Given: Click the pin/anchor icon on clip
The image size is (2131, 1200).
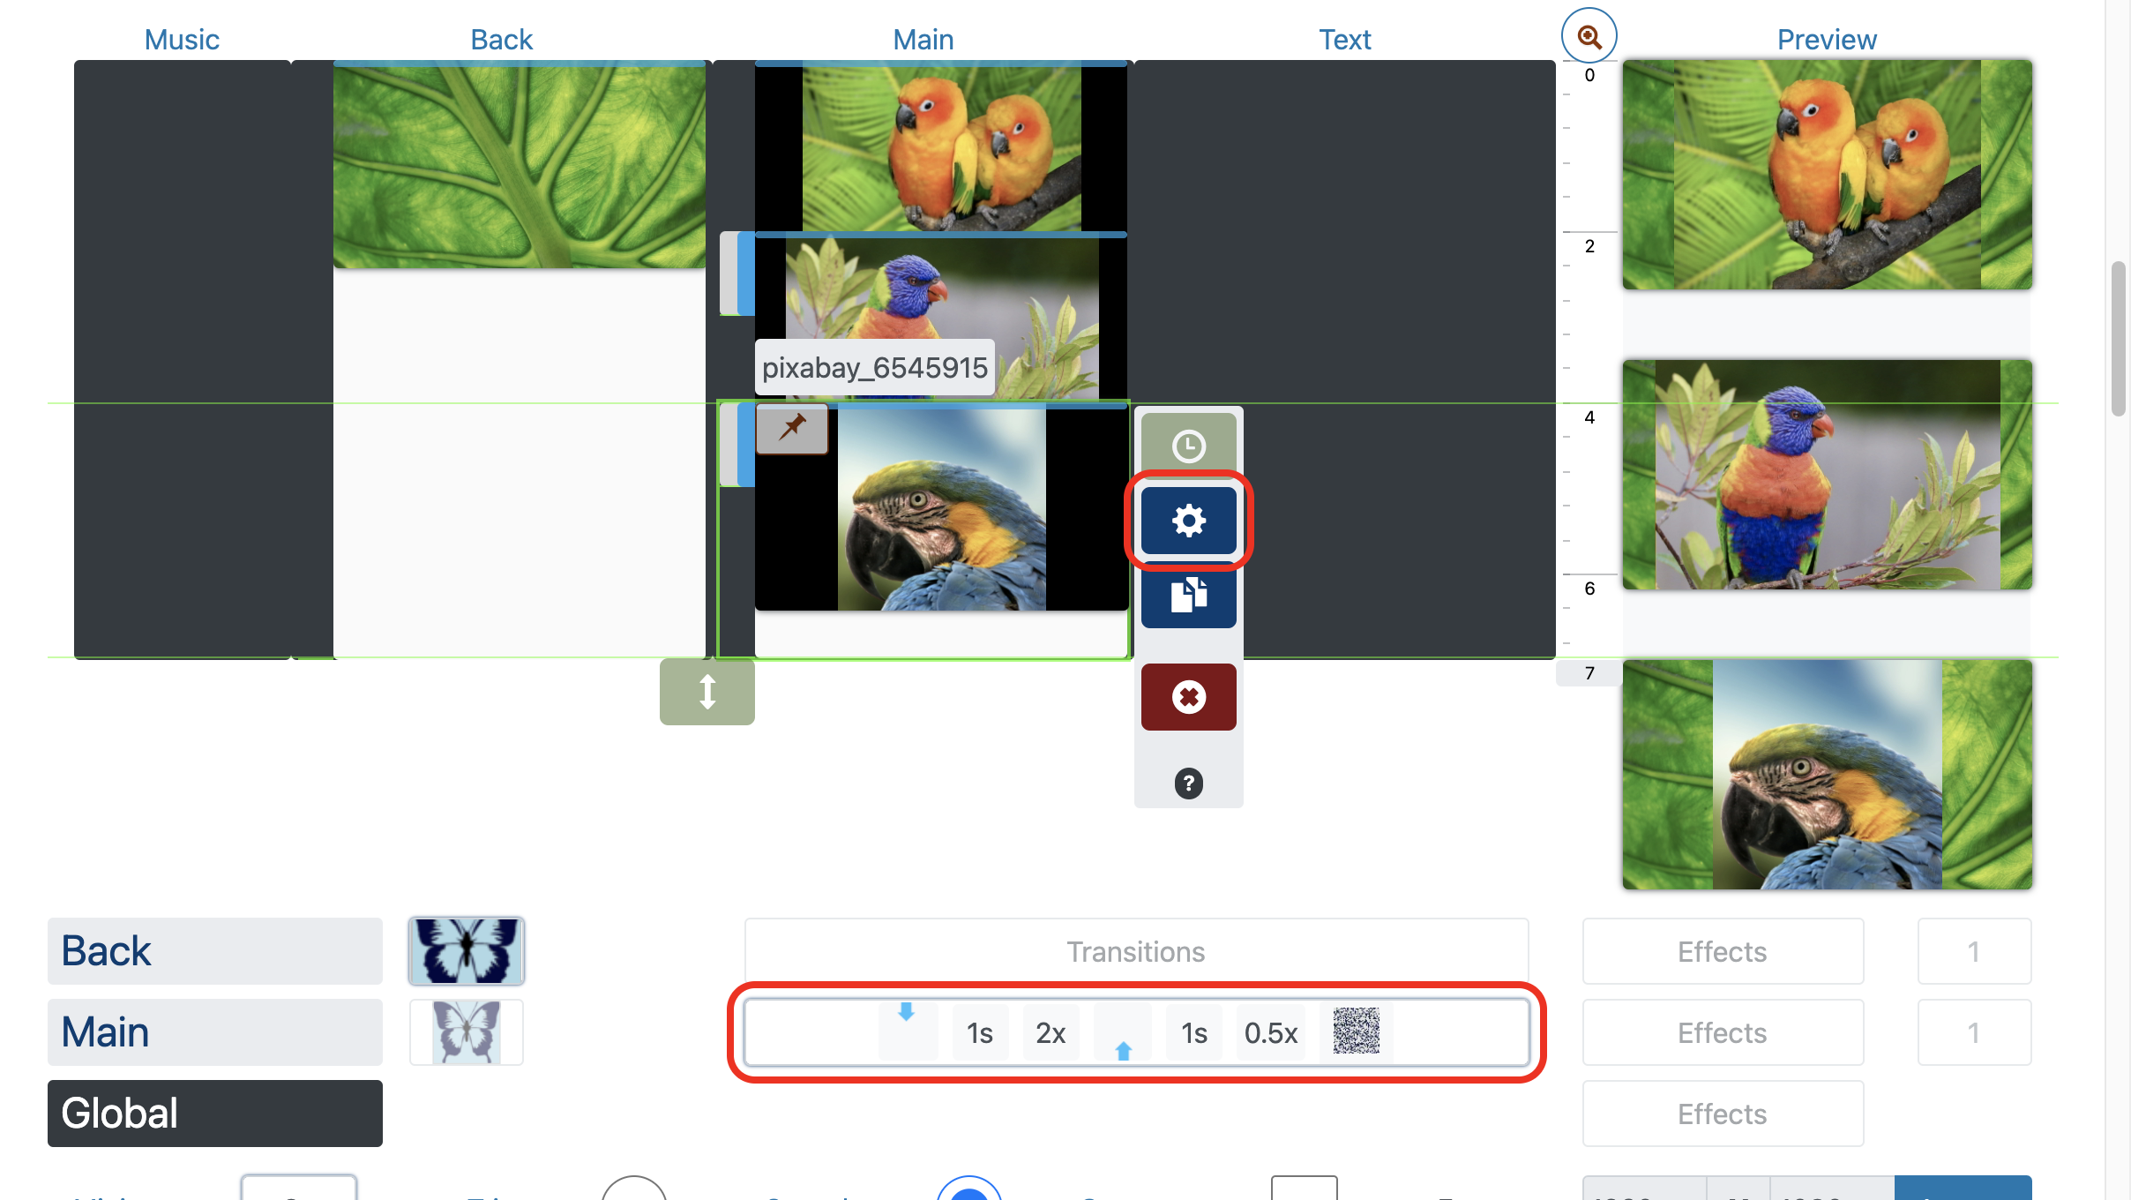Looking at the screenshot, I should 792,429.
